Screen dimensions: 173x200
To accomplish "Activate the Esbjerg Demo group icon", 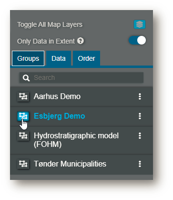I will pyautogui.click(x=23, y=116).
